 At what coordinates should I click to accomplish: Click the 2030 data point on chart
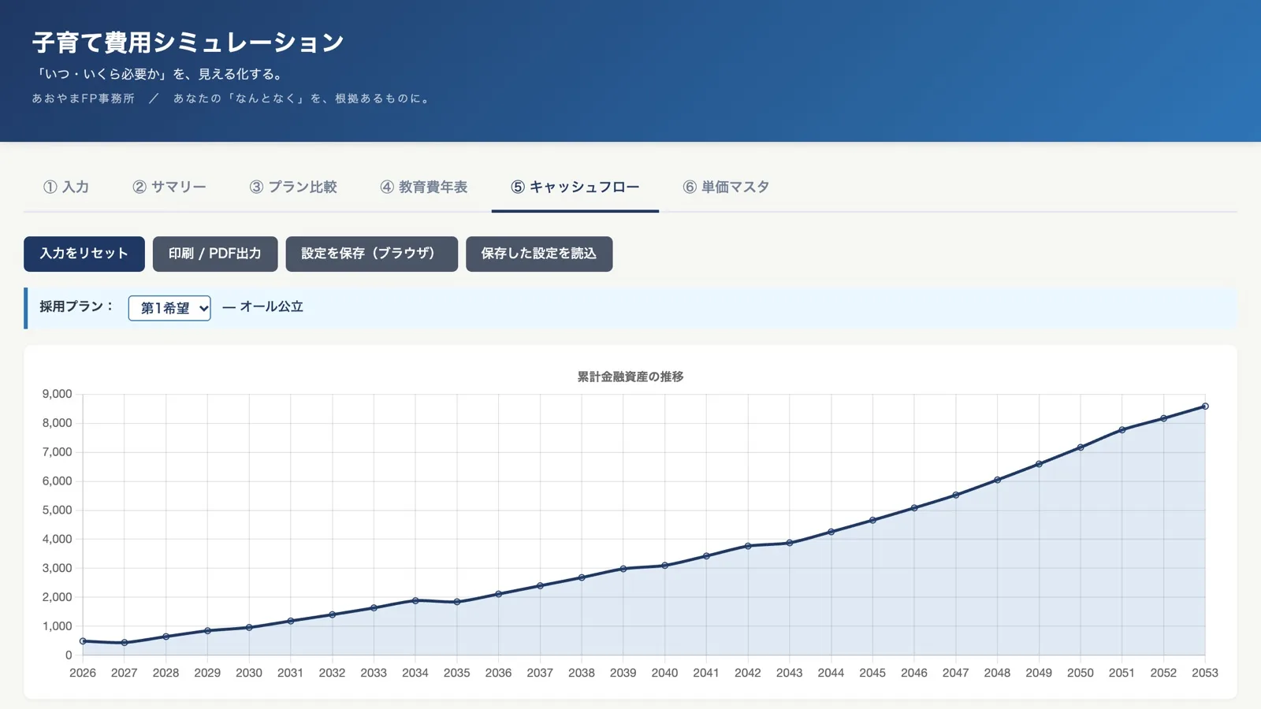[x=249, y=628]
